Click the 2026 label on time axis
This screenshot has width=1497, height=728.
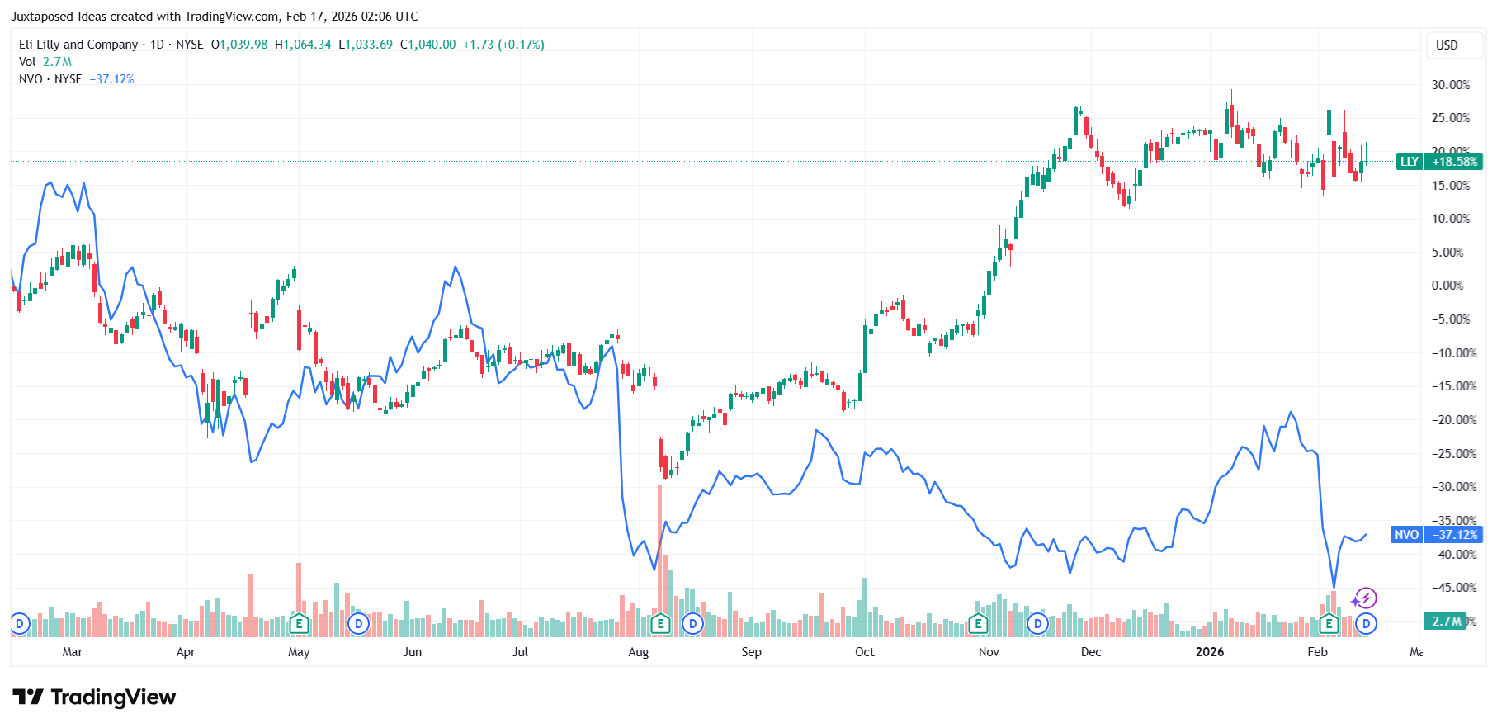[1210, 652]
